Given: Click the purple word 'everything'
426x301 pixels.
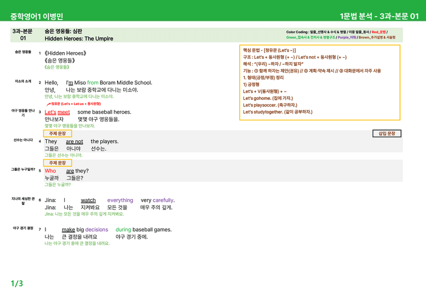Looking at the screenshot, I should pyautogui.click(x=120, y=200).
